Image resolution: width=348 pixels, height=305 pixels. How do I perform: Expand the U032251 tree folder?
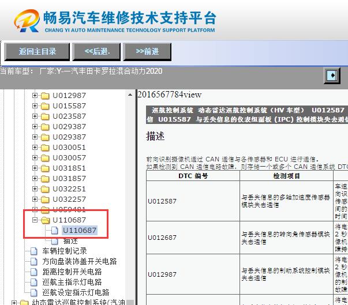(35, 189)
